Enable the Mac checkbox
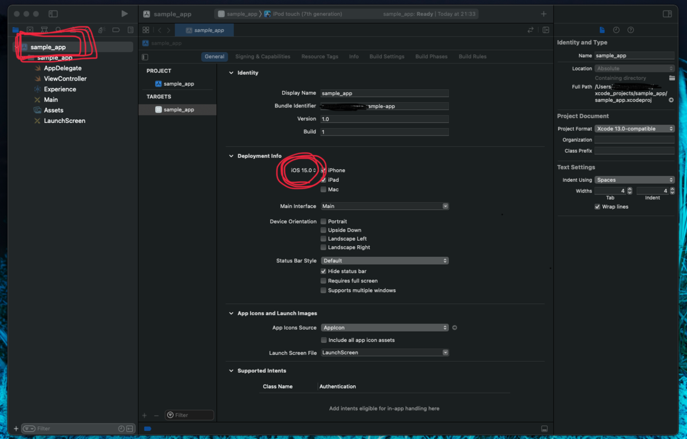Screen dimensions: 687x439 (324, 189)
